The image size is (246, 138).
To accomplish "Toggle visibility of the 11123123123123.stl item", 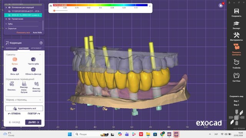I will (x=9, y=11).
